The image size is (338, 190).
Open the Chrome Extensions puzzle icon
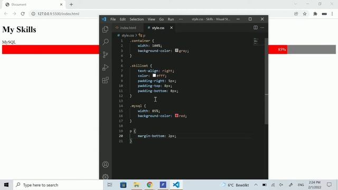tap(315, 14)
